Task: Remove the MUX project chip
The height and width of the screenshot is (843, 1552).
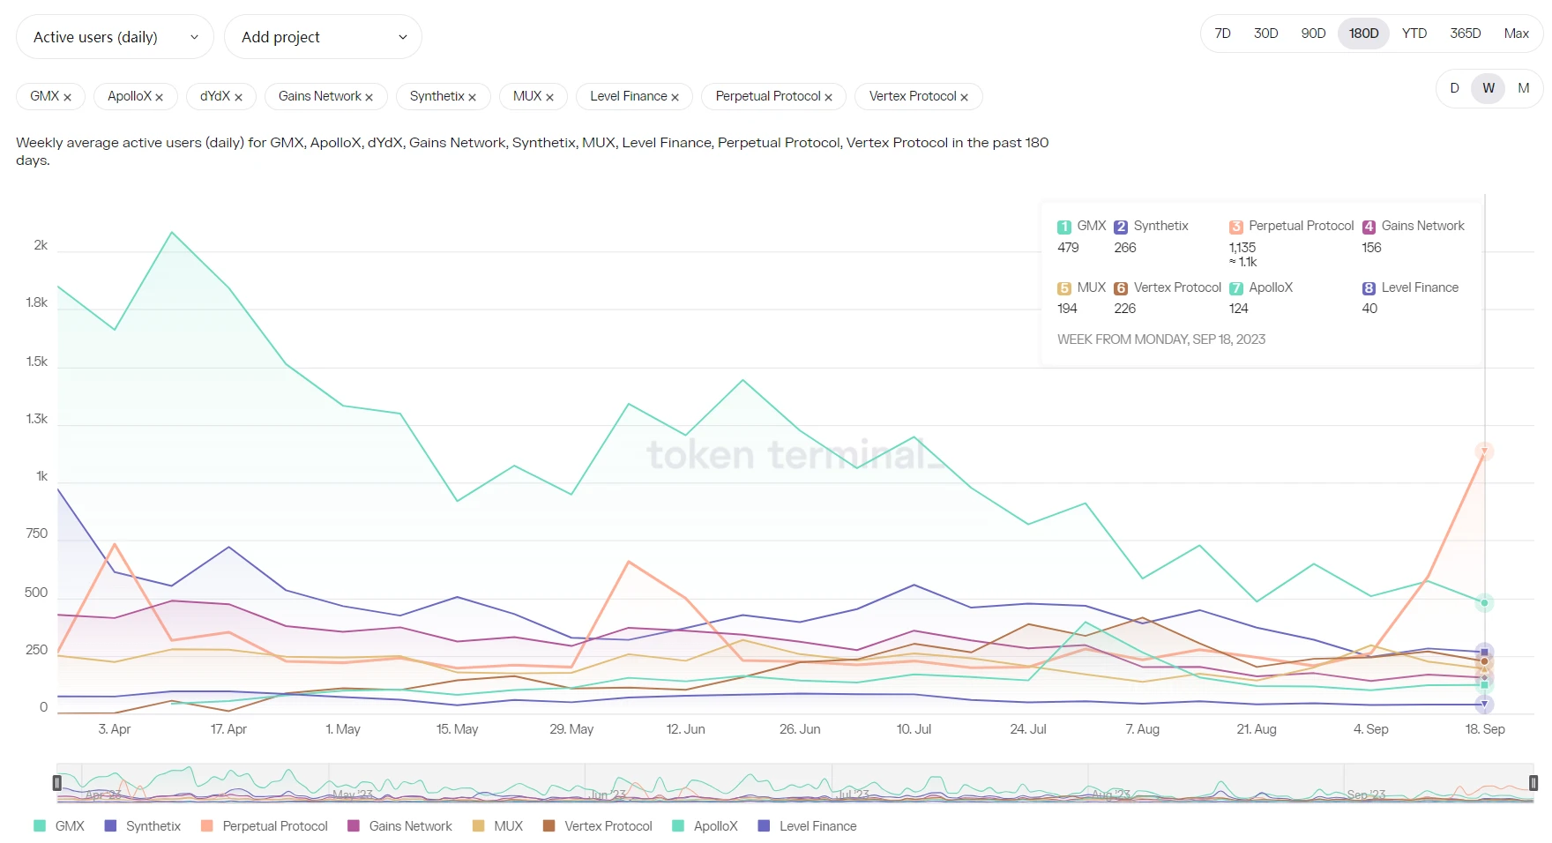Action: coord(549,97)
